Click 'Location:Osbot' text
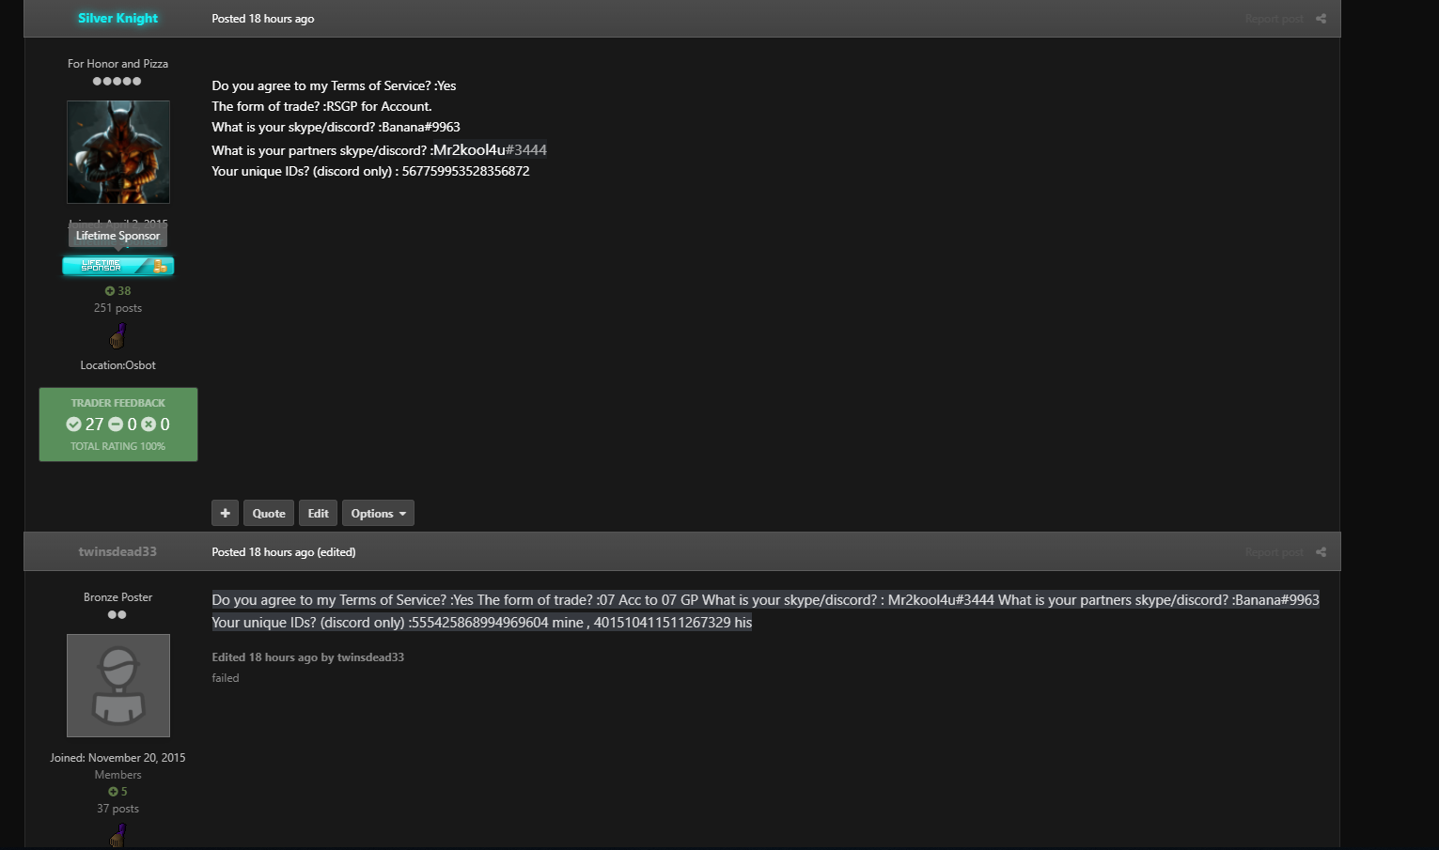The height and width of the screenshot is (850, 1439). tap(117, 365)
